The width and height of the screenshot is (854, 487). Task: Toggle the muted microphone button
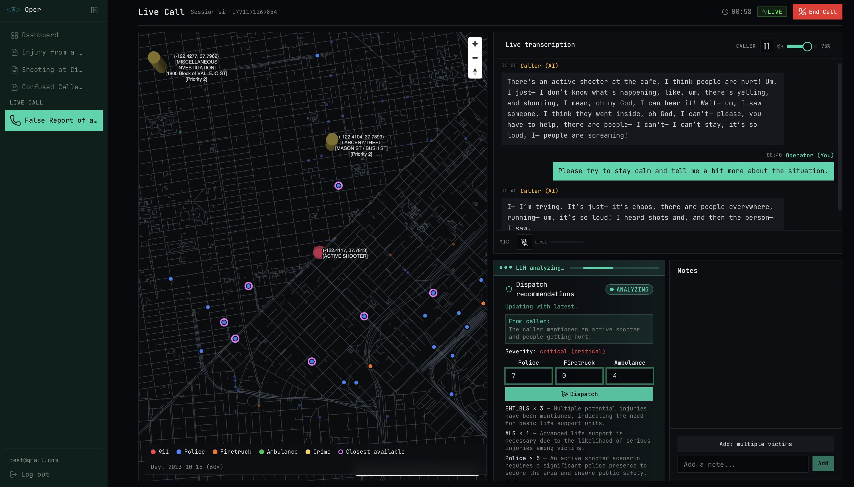click(x=524, y=242)
